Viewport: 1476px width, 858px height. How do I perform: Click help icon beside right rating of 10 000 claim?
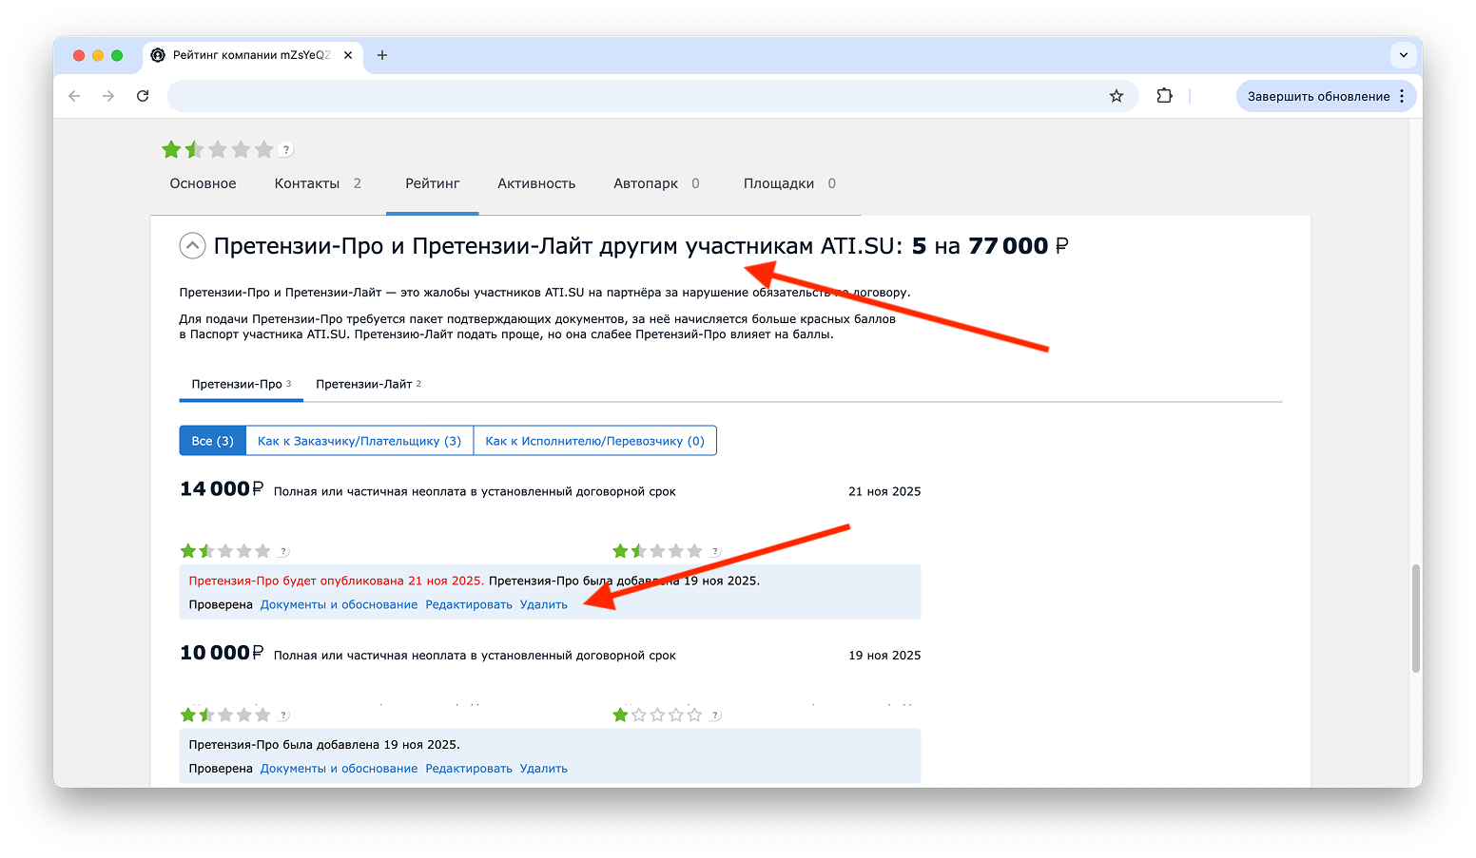[x=715, y=715]
